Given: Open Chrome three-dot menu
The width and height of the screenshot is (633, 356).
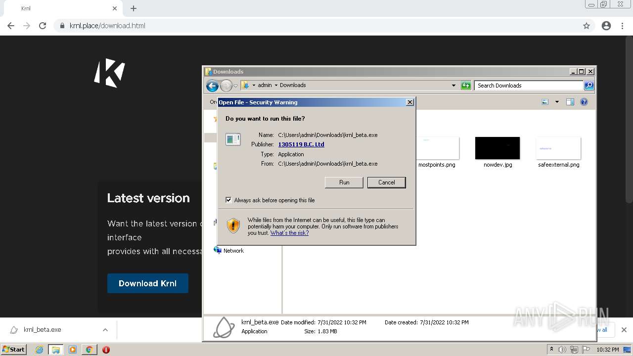Looking at the screenshot, I should (x=623, y=26).
